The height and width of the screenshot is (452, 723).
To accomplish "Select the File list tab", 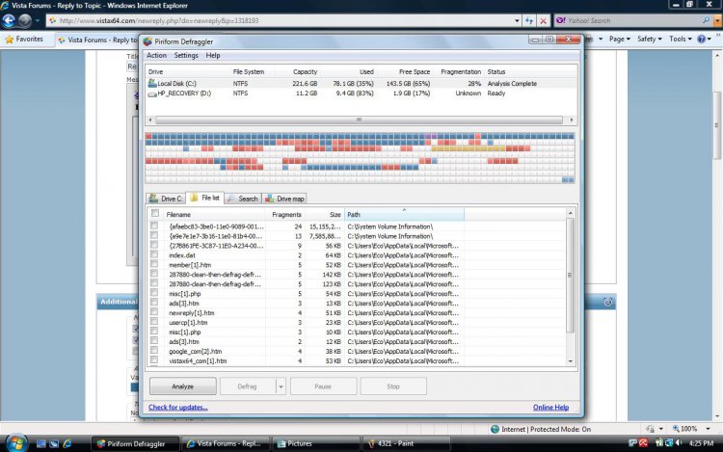I will pyautogui.click(x=204, y=198).
